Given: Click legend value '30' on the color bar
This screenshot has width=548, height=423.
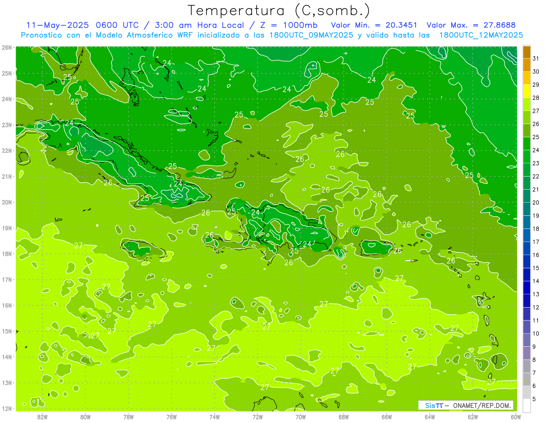Looking at the screenshot, I should click(x=536, y=72).
